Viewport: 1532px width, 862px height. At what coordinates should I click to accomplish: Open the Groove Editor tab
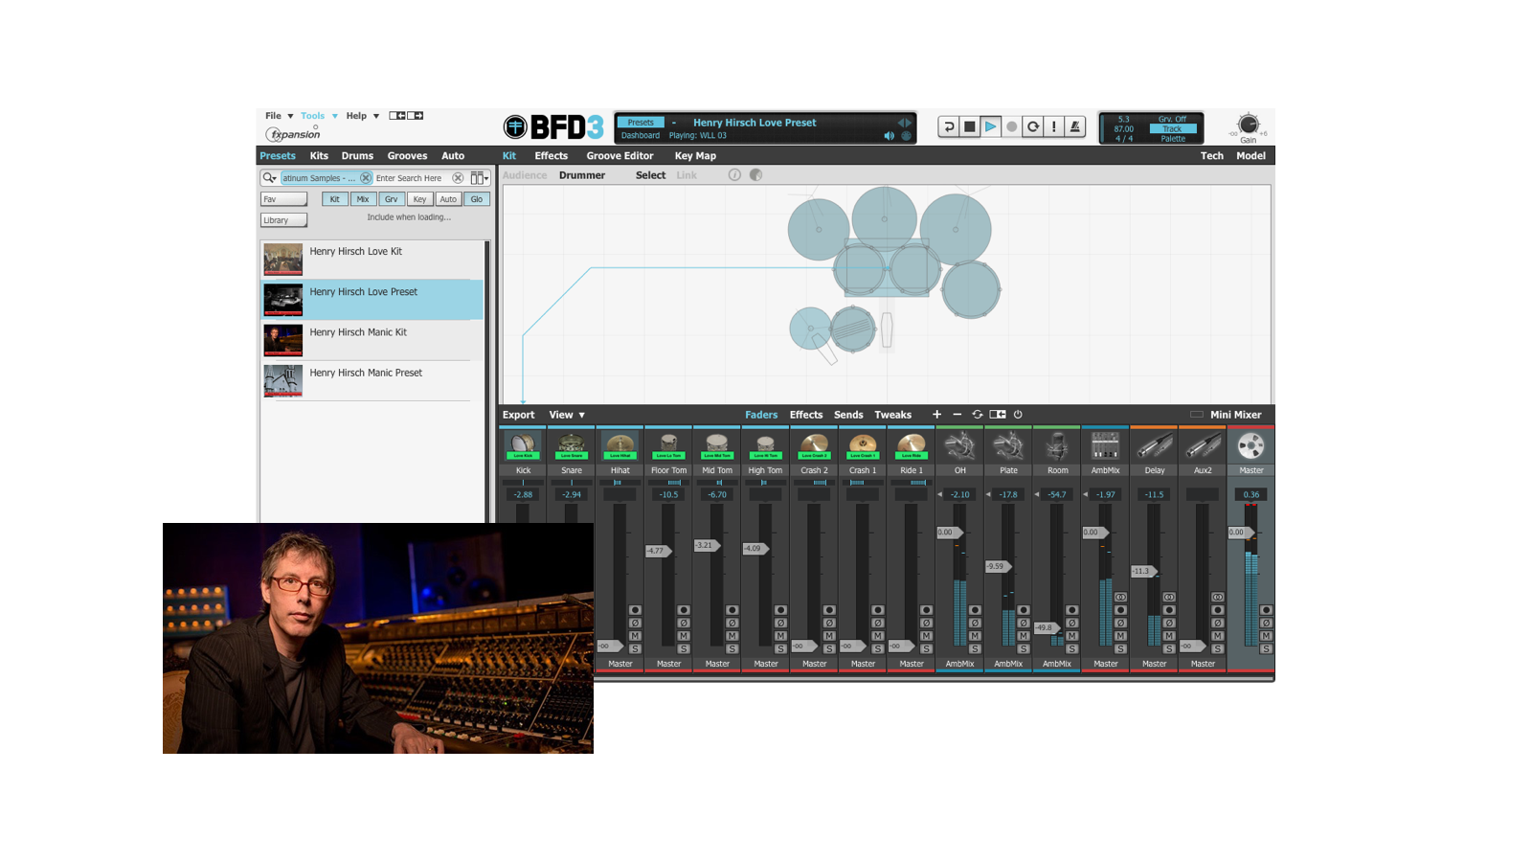[x=620, y=156]
